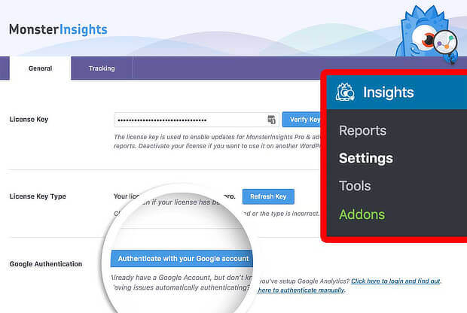Focus the License Key input field
This screenshot has height=313, width=467.
tap(197, 120)
